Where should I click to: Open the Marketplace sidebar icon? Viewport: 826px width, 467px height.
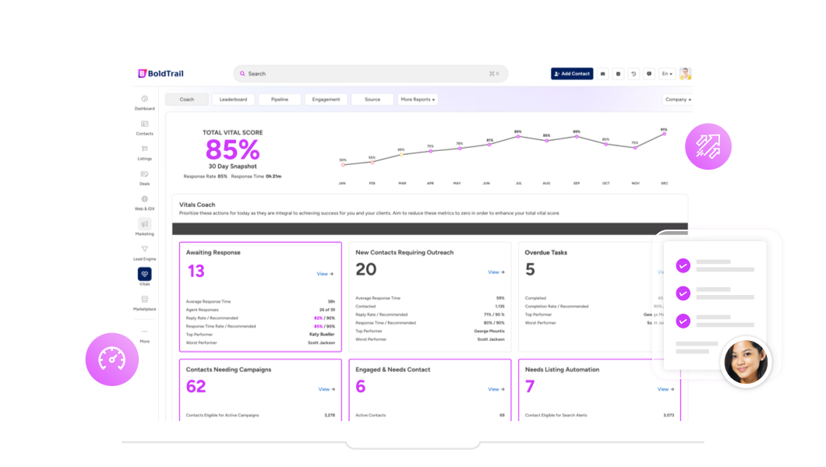pos(144,299)
